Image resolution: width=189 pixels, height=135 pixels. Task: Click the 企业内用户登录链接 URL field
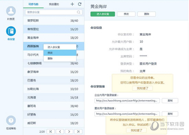pos(127,101)
